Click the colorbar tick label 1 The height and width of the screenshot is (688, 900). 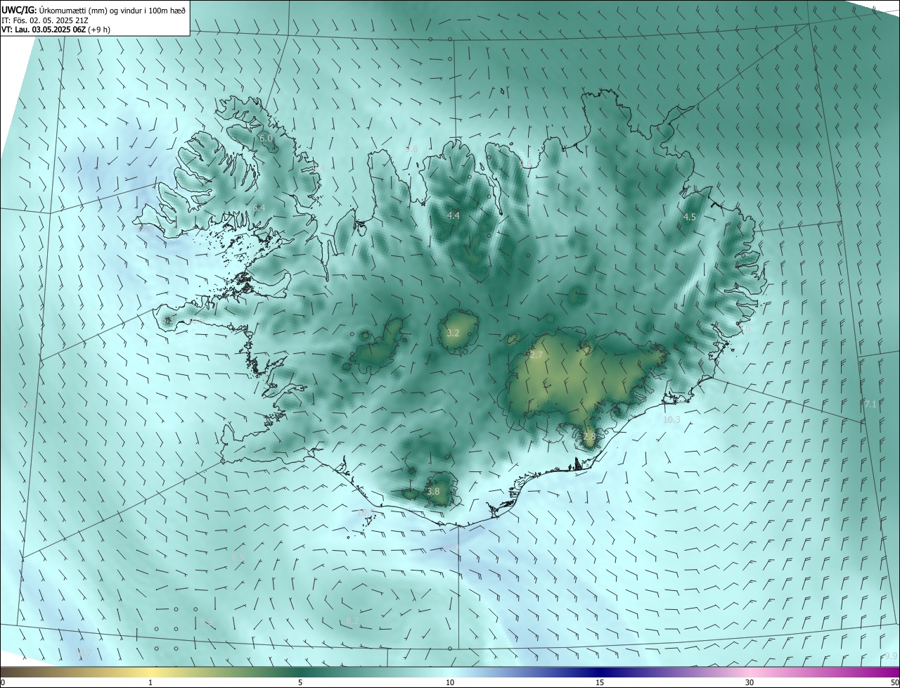[x=150, y=682]
